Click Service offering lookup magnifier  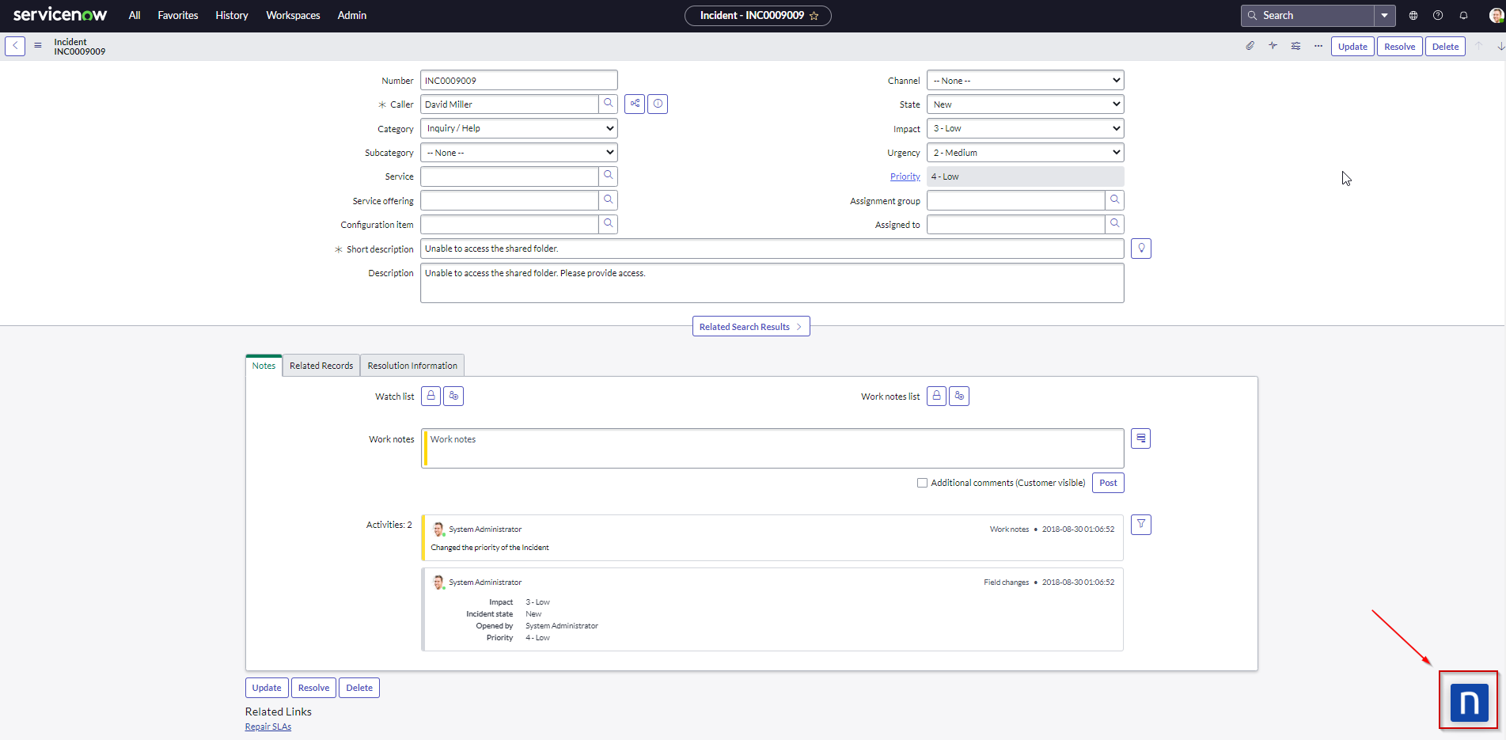[x=608, y=200]
